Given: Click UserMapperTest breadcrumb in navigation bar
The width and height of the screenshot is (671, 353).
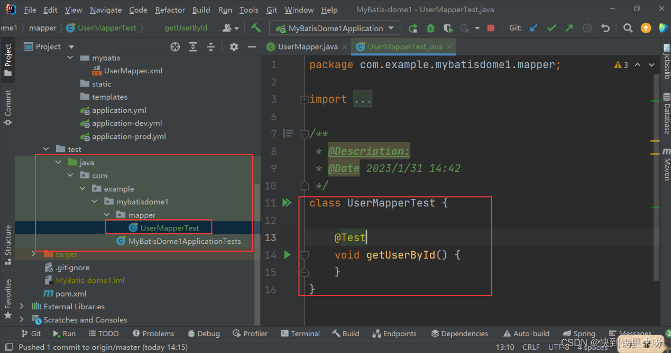Looking at the screenshot, I should 101,28.
